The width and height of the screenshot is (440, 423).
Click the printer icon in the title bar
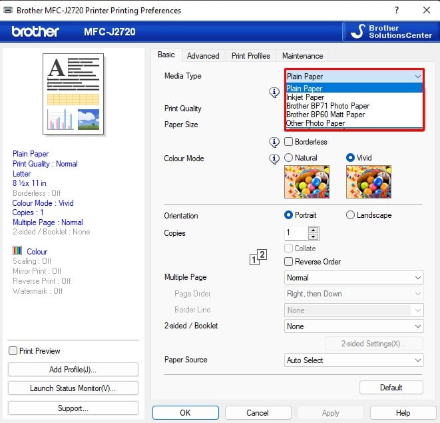point(8,11)
